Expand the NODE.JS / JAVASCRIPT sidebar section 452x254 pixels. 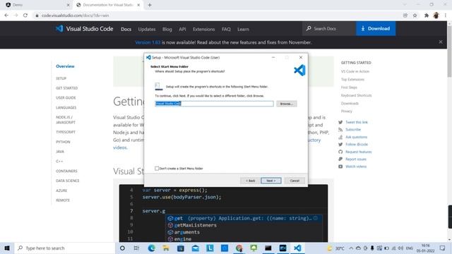click(x=66, y=120)
